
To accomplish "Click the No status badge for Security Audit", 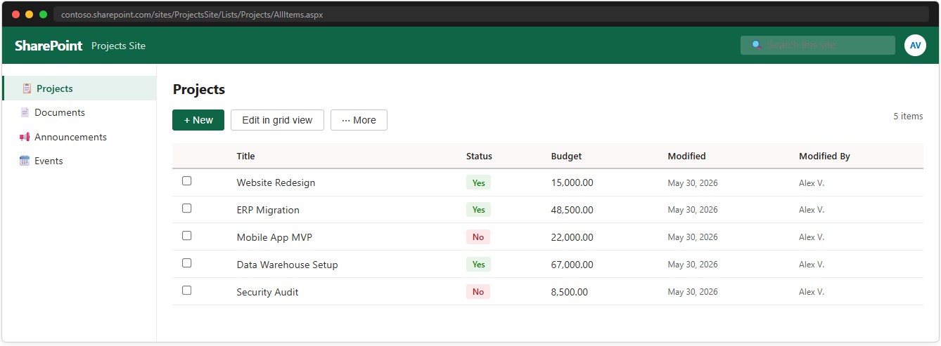I will [x=478, y=292].
